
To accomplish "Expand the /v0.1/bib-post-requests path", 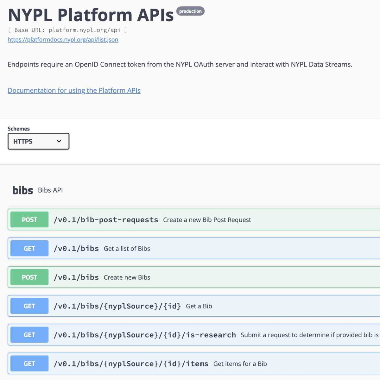I will point(106,220).
